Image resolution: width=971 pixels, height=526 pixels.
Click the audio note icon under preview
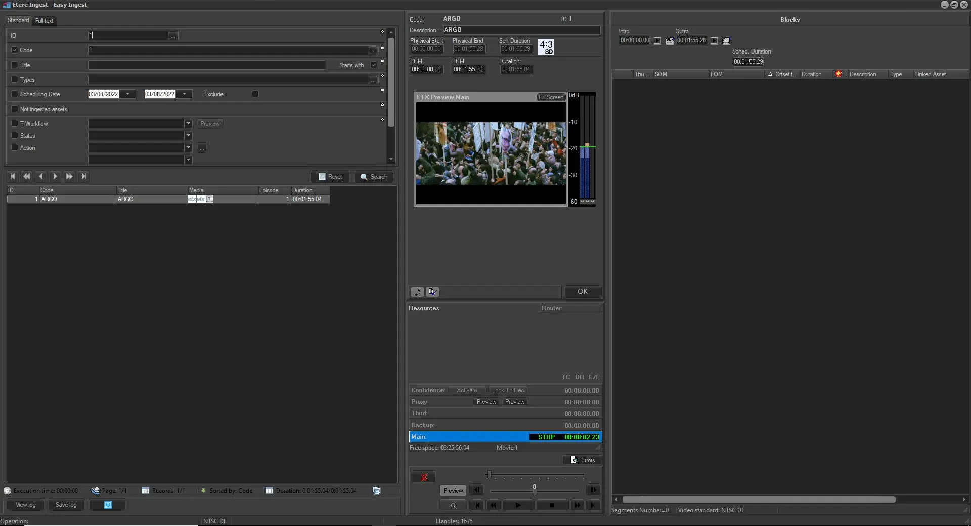[417, 292]
